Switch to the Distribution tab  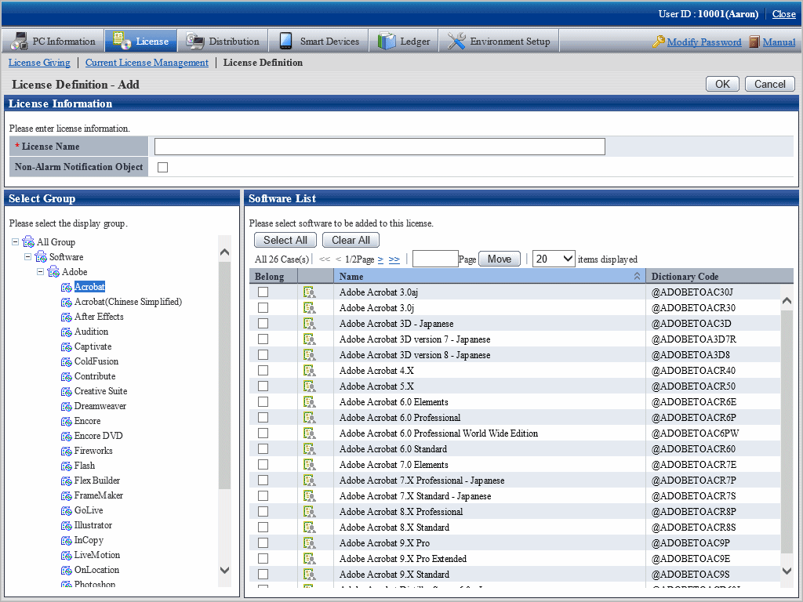click(222, 41)
